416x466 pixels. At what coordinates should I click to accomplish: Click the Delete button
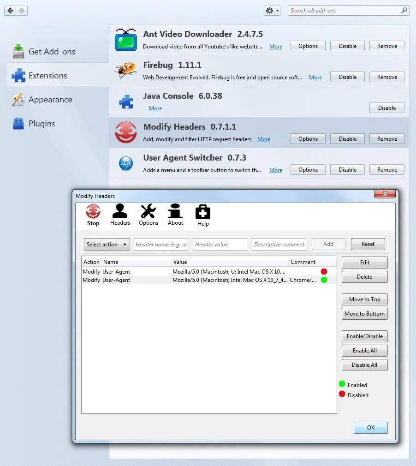point(365,277)
